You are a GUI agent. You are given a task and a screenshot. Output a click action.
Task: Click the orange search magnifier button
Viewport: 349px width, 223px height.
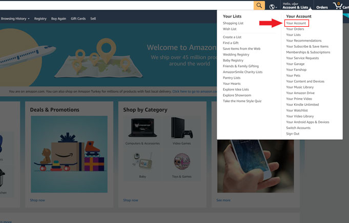(260, 6)
